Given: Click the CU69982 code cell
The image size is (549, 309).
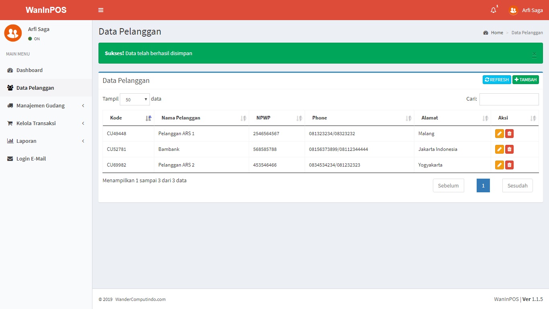Looking at the screenshot, I should (x=128, y=165).
